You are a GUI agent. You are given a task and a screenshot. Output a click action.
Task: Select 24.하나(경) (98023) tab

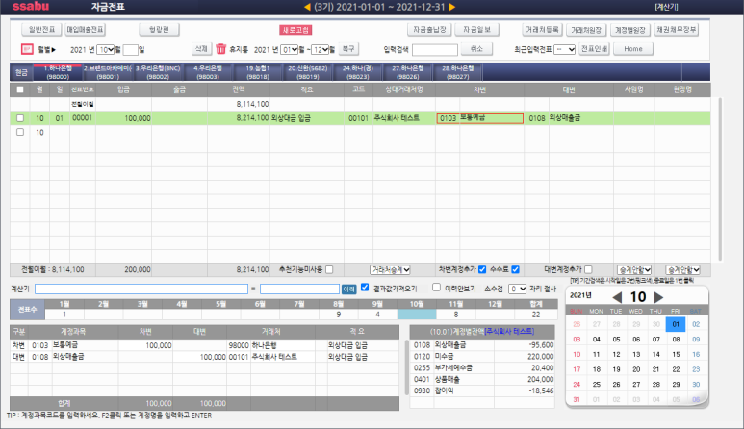point(357,72)
